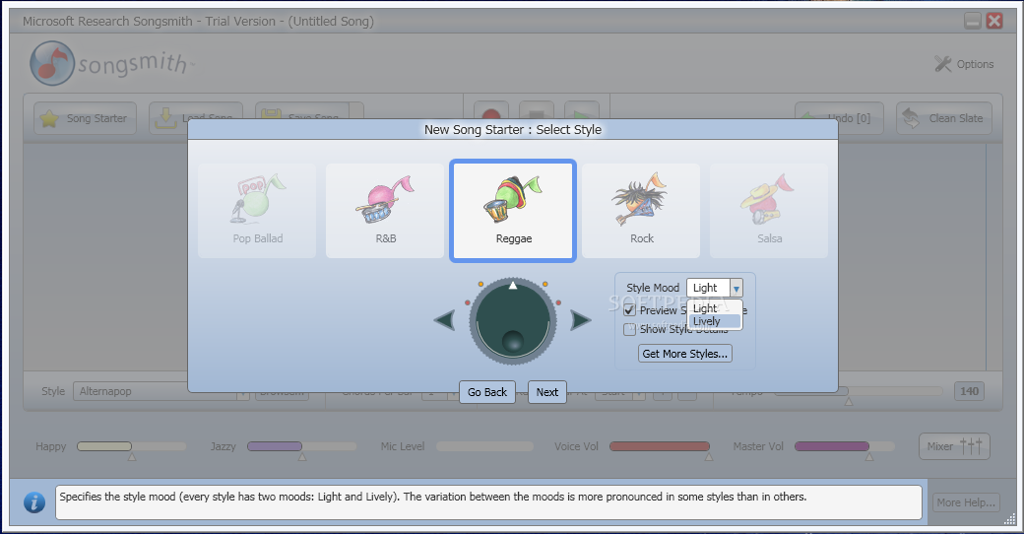Select the Pop Ballad style card
Viewport: 1024px width, 534px height.
(257, 211)
